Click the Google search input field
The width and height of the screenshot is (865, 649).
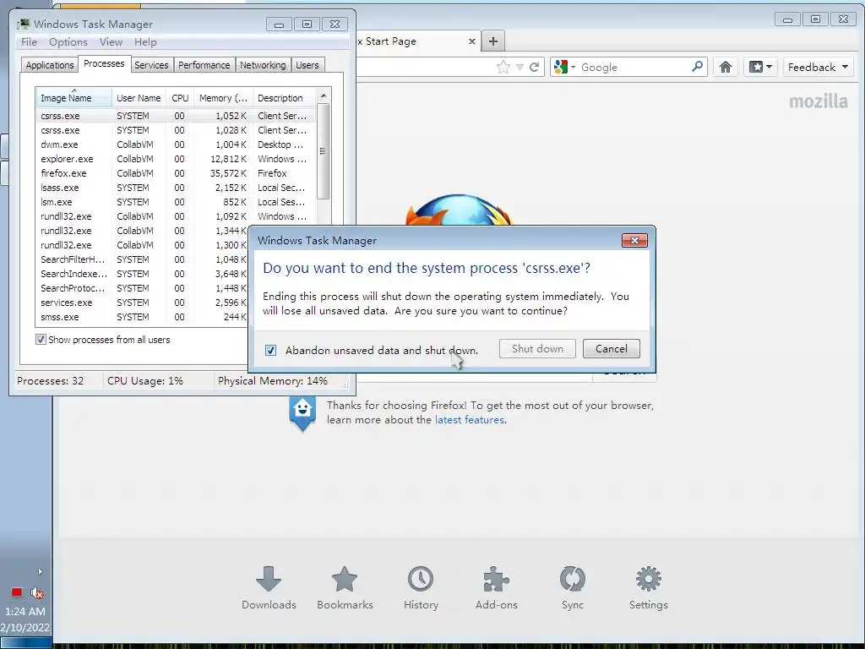pos(634,68)
